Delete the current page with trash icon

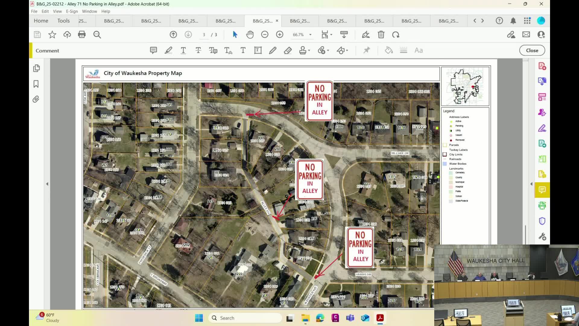coord(381,34)
